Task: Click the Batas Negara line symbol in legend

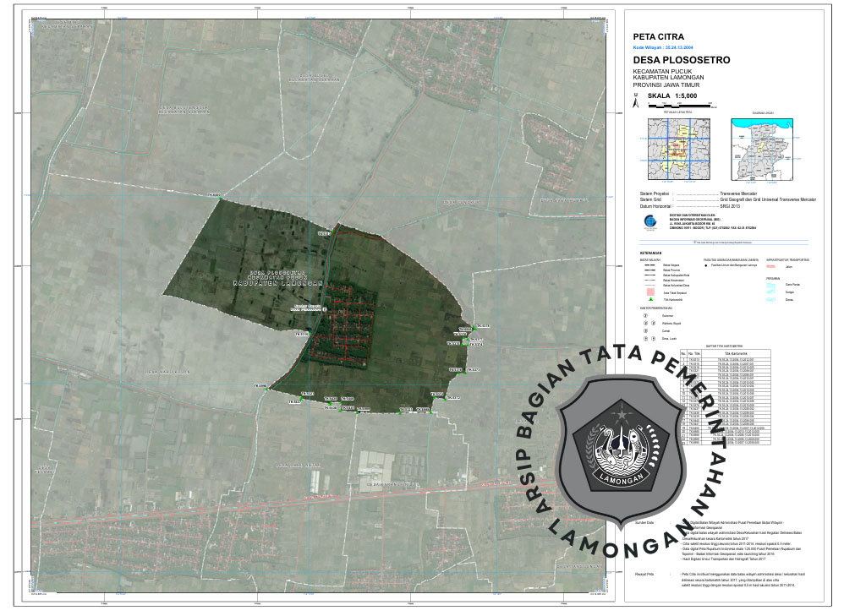Action: 649,266
